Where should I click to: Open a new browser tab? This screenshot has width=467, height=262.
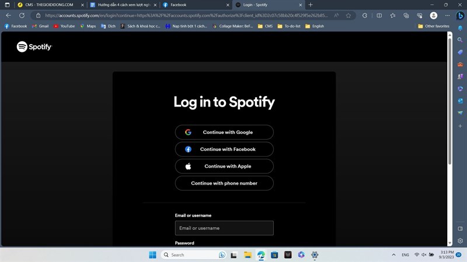[311, 5]
